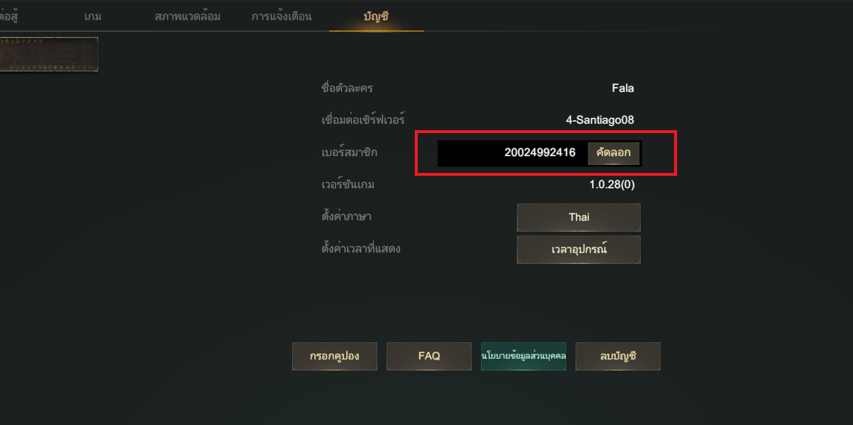Copy member number with คัดลอก button
Screen dimensions: 853x425
613,153
